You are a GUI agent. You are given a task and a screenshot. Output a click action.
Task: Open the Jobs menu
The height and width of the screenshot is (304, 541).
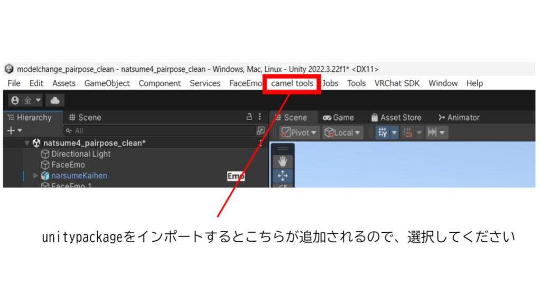(330, 83)
